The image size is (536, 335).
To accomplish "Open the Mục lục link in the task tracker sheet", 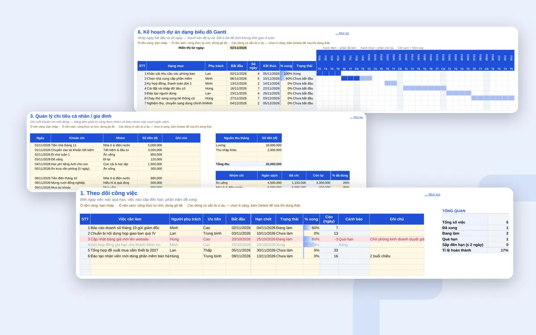I will 432,194.
